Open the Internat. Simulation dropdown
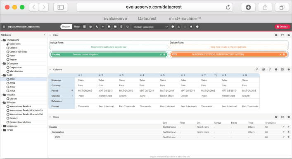Viewport: 292px width, 159px height. (x=150, y=27)
